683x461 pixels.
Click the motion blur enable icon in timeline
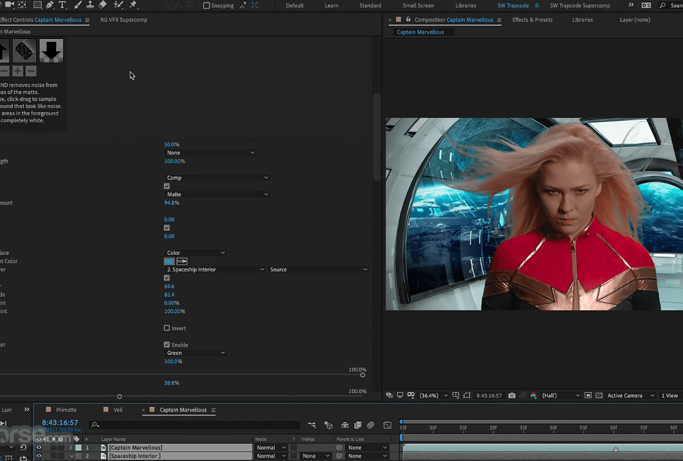pyautogui.click(x=371, y=425)
